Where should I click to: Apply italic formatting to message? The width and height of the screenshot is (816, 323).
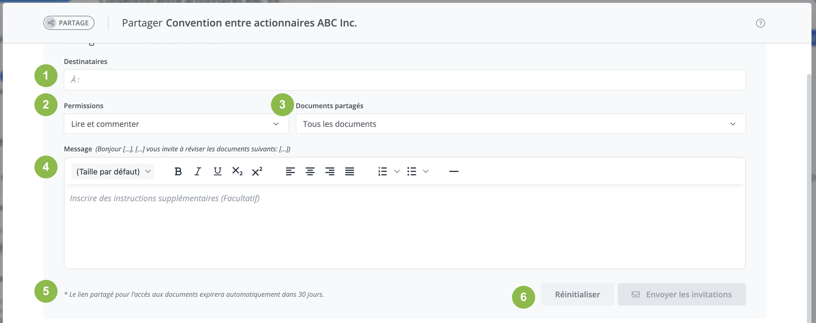(x=198, y=171)
